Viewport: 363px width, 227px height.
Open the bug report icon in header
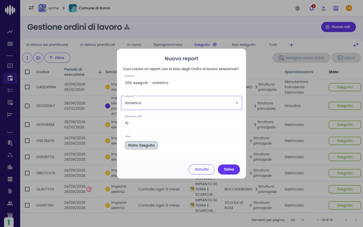click(297, 8)
